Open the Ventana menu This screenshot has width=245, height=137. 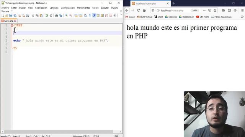point(5,11)
